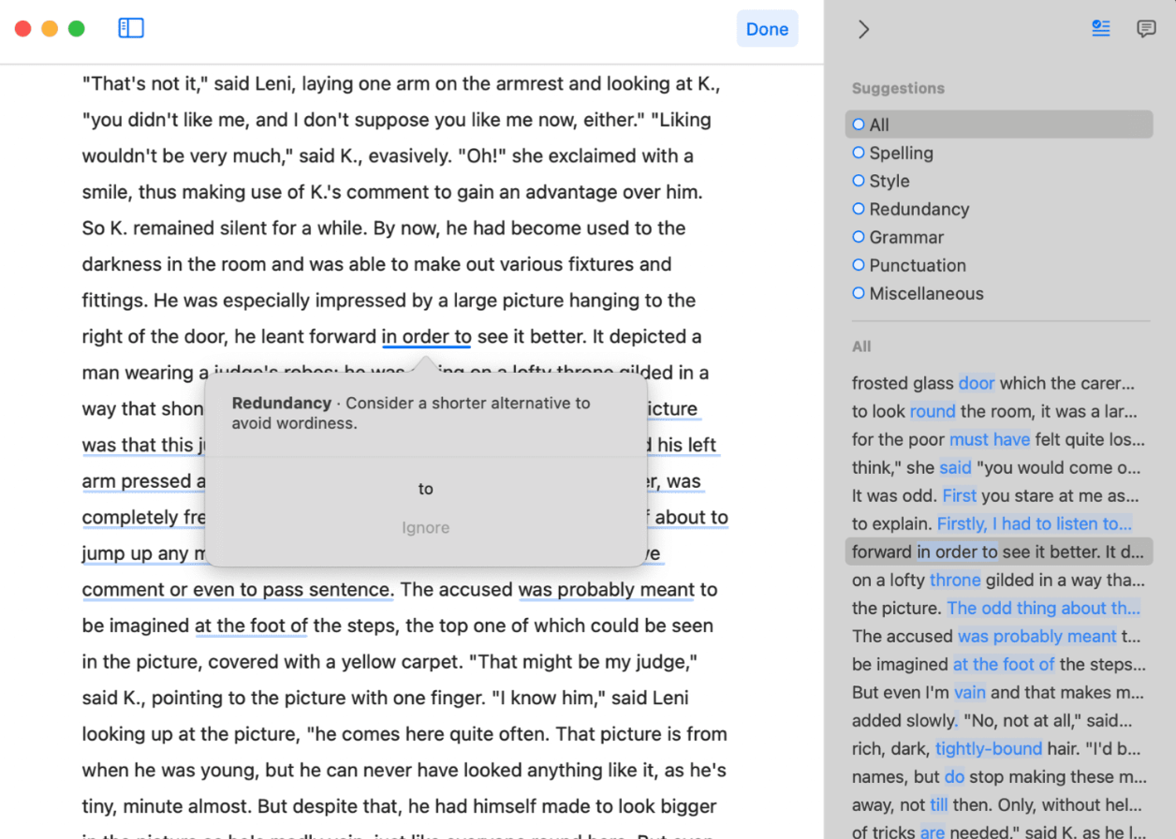Open suggestion "But even I'm vain"
This screenshot has height=839, width=1176.
999,692
